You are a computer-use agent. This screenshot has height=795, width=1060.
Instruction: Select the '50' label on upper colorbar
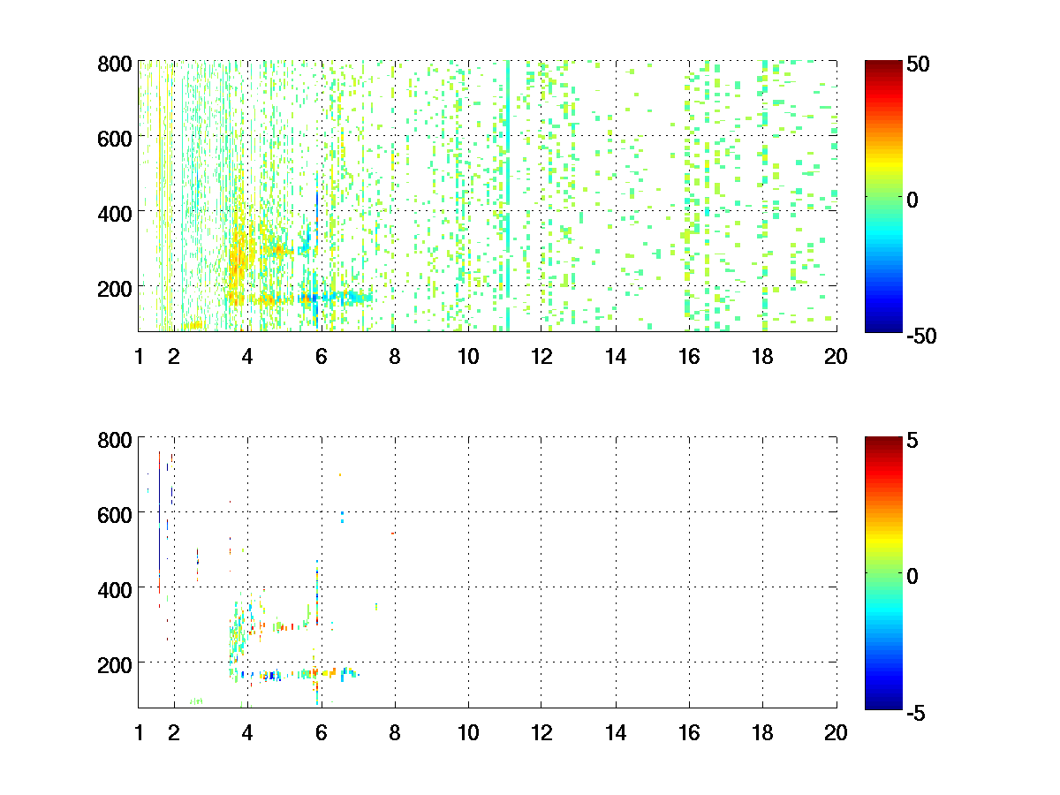919,65
